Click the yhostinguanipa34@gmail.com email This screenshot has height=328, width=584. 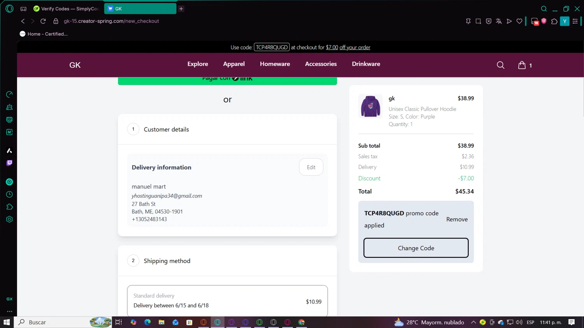pyautogui.click(x=167, y=196)
